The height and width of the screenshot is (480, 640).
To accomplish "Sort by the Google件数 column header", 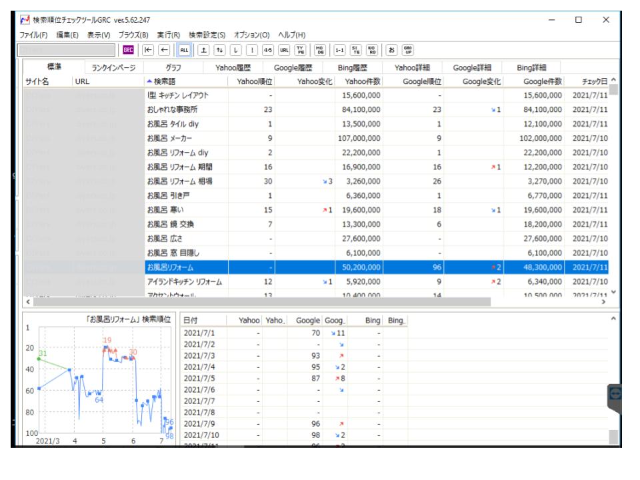I will coord(534,81).
